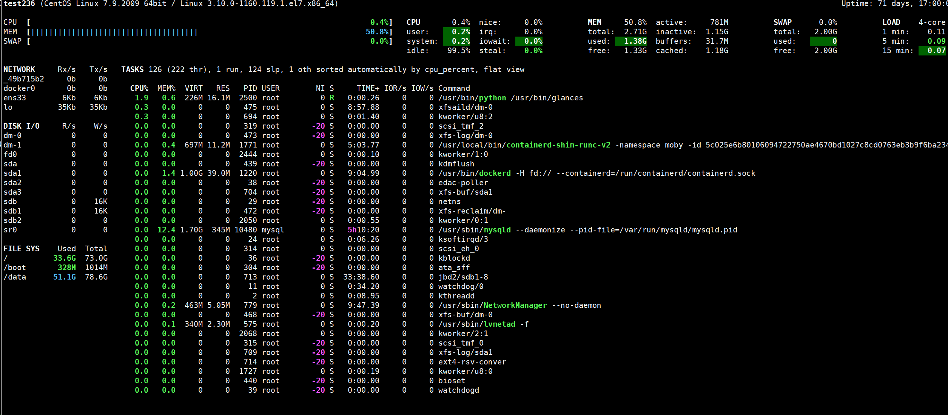Click the MEM usage bar
The height and width of the screenshot is (415, 948).
pyautogui.click(x=114, y=32)
